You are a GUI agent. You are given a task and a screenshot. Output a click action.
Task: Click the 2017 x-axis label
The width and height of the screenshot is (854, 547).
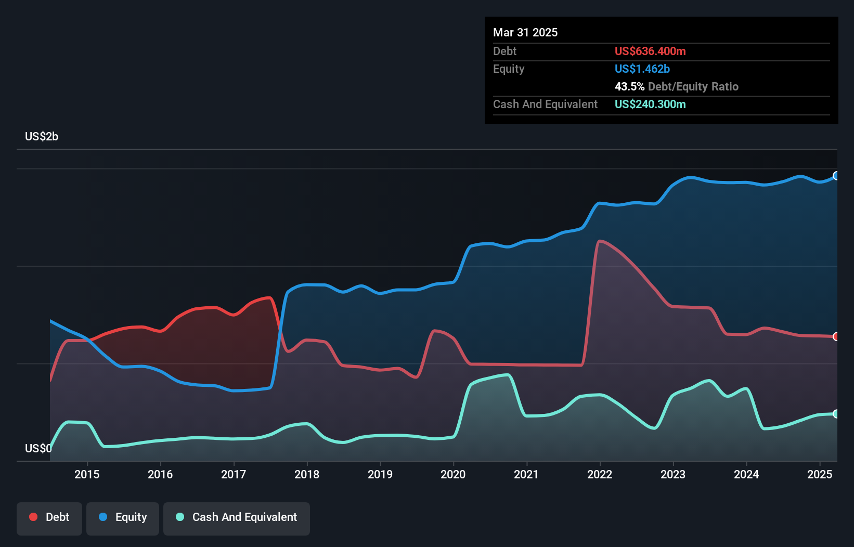(x=234, y=474)
